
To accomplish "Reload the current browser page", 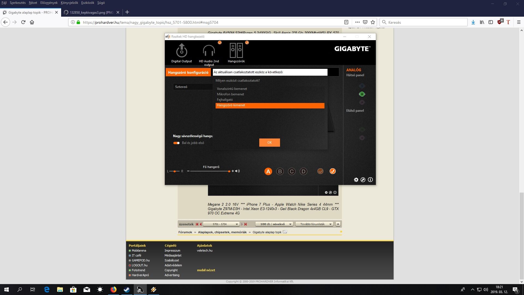I will coord(23,22).
